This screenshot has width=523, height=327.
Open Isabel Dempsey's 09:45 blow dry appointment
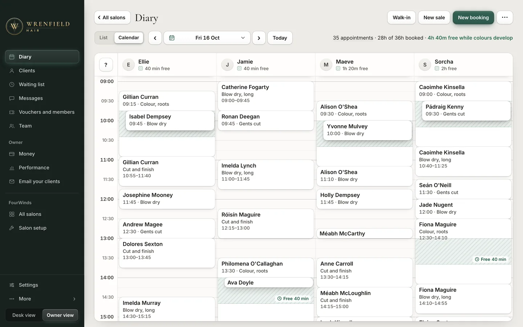click(170, 120)
